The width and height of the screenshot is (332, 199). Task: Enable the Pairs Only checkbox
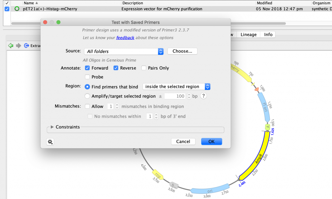point(144,68)
